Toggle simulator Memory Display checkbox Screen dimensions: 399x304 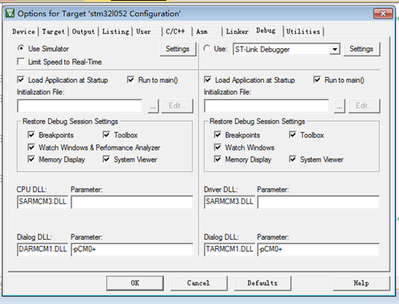pos(31,159)
